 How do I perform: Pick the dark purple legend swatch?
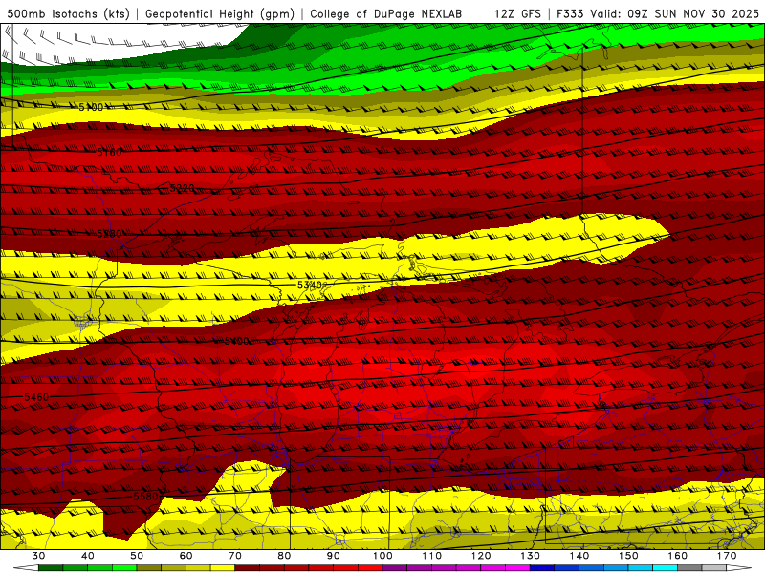(395, 568)
